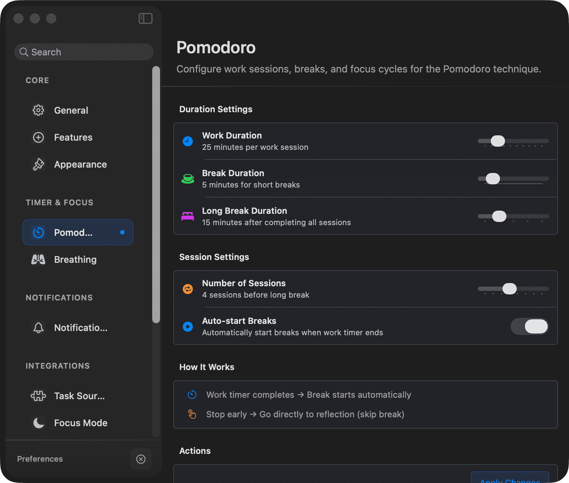Click the orange repeat icon for Number of Sessions
The width and height of the screenshot is (569, 483).
pyautogui.click(x=188, y=289)
